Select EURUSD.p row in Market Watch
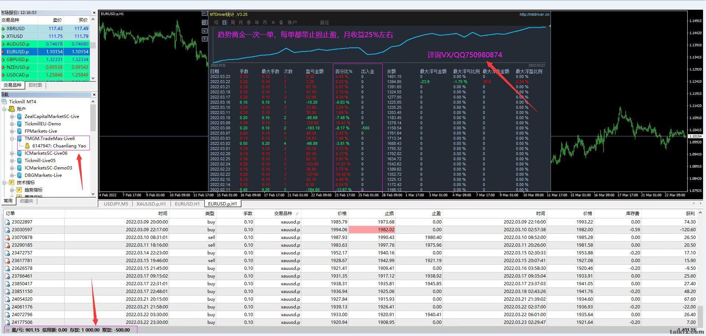The width and height of the screenshot is (706, 336). [18, 52]
